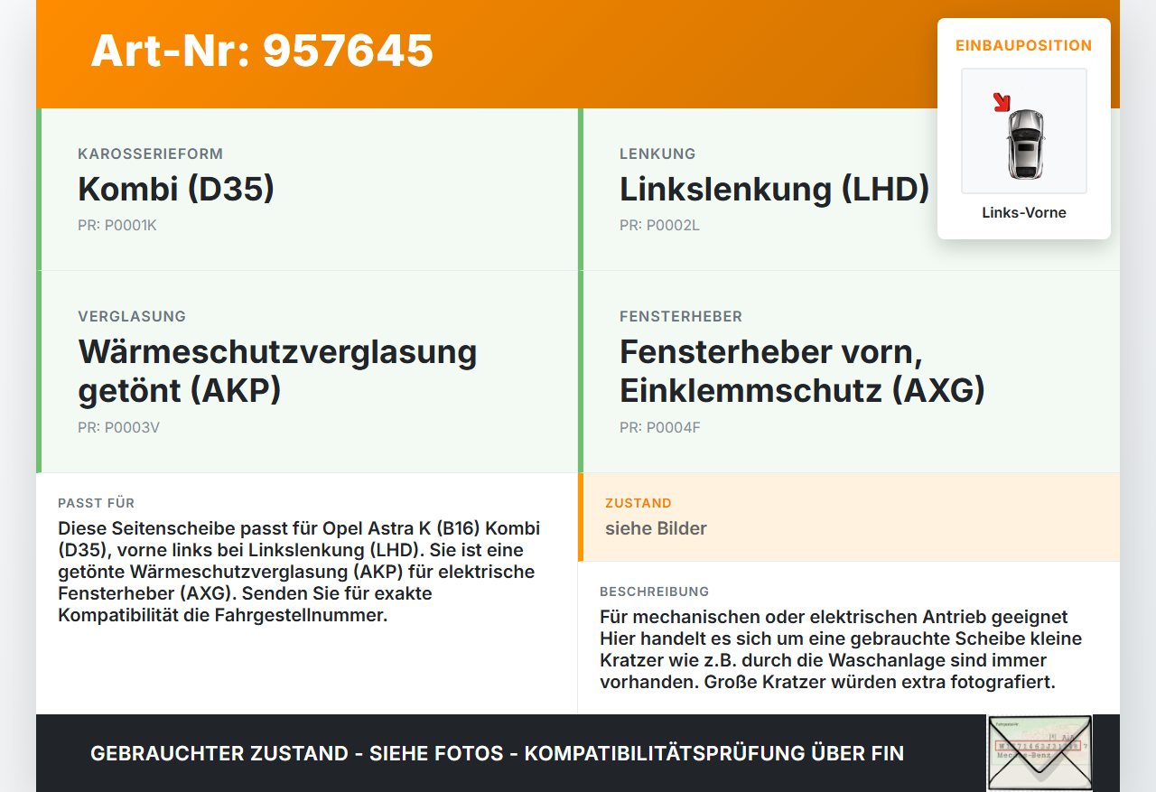The width and height of the screenshot is (1156, 792).
Task: Toggle the ZUSTAND siehe Bilder panel
Action: tap(849, 517)
